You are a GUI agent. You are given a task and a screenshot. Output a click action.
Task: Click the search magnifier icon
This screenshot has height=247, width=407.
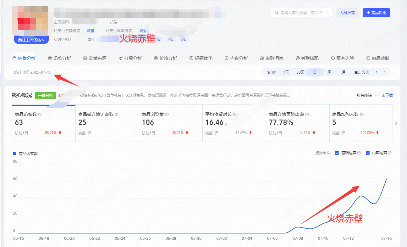pyautogui.click(x=277, y=13)
